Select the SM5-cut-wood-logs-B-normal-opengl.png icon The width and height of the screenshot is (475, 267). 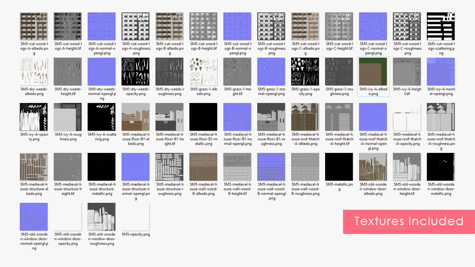[237, 26]
